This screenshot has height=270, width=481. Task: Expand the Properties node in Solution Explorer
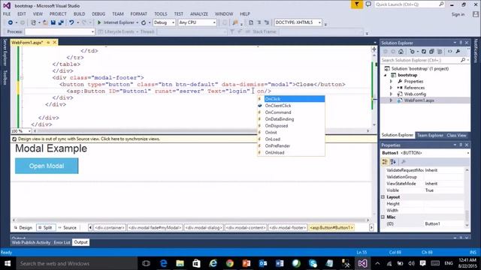pos(391,82)
